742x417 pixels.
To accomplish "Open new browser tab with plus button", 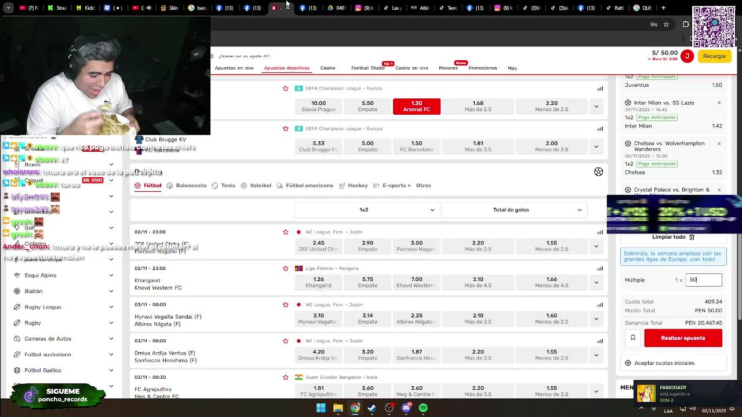I will (x=663, y=8).
